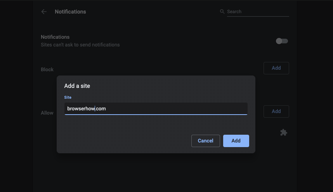
Task: Toggle the Notifications switch
Action: pos(282,41)
